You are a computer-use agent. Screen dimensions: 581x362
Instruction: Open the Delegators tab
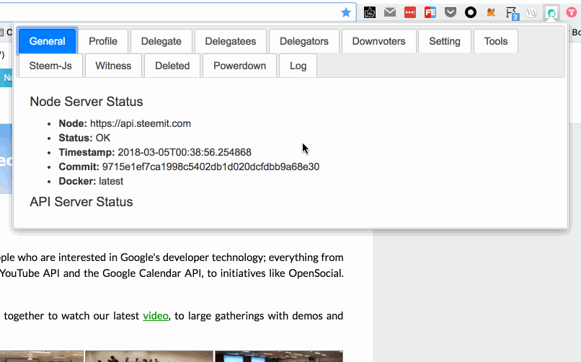click(x=304, y=41)
